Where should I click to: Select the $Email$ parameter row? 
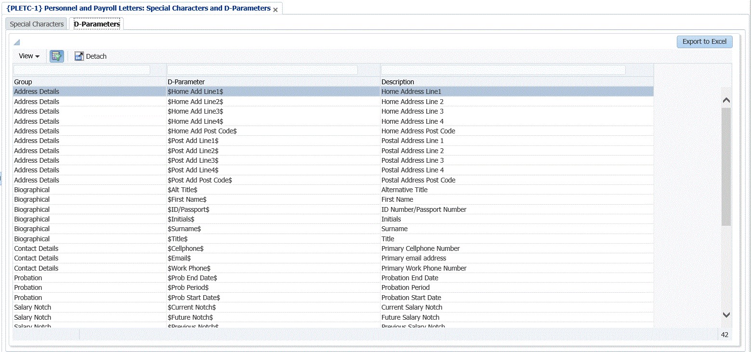point(179,259)
